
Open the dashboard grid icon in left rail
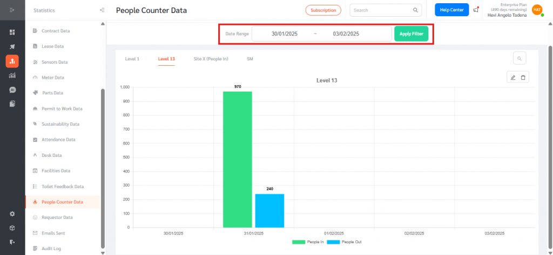12,32
